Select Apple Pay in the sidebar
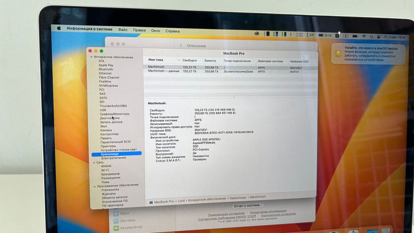The image size is (414, 233). point(106,65)
